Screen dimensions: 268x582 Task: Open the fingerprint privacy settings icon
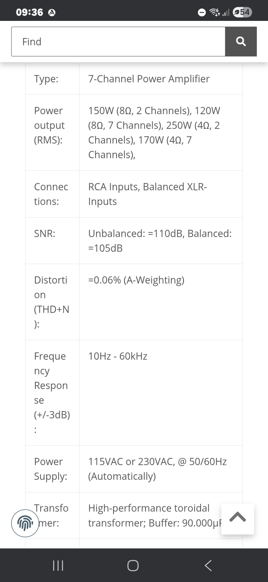(25, 523)
